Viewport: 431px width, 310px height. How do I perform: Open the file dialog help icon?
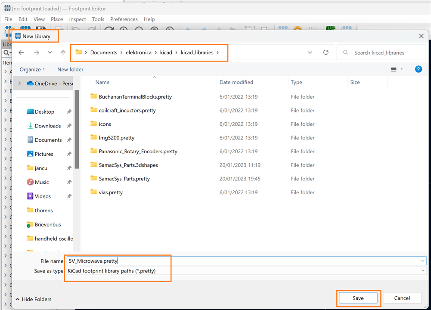pyautogui.click(x=419, y=69)
